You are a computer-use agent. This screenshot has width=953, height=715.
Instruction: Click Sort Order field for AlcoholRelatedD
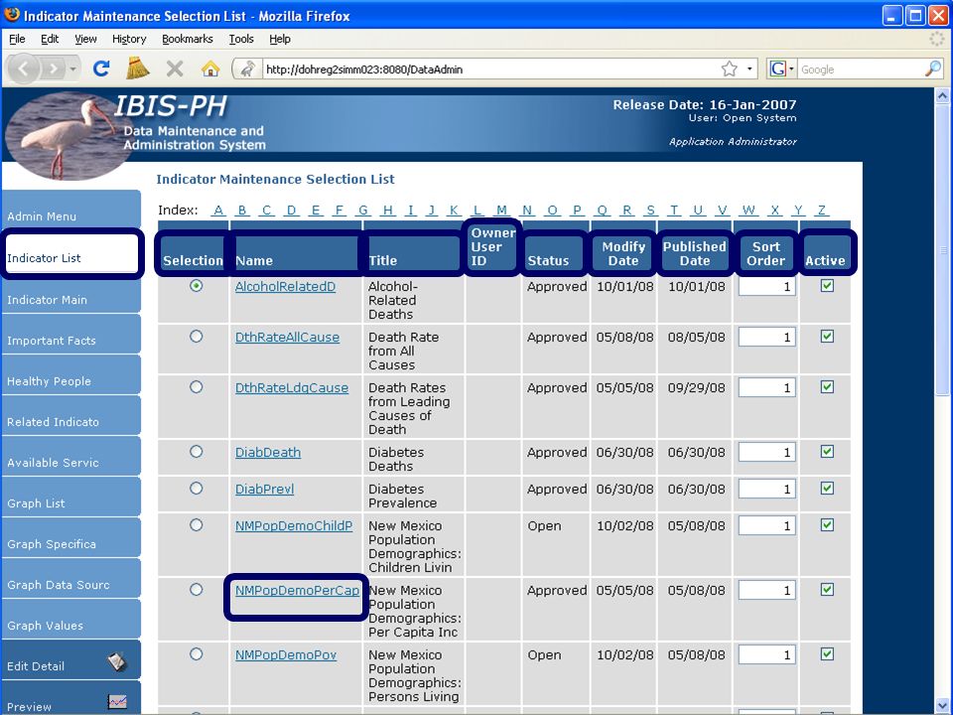[x=766, y=286]
